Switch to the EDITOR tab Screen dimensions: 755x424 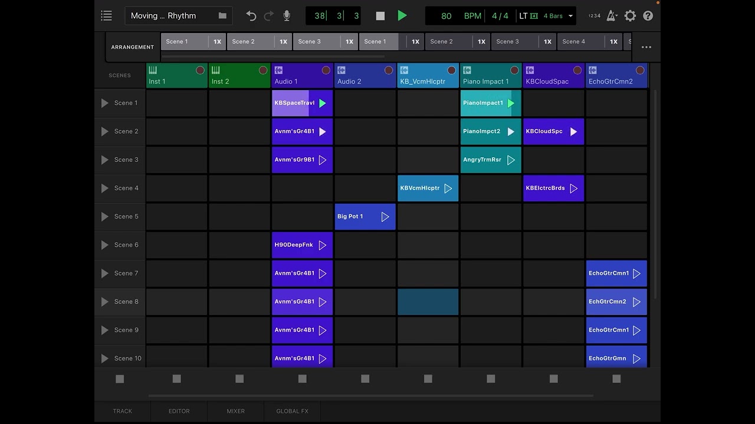[x=179, y=411]
